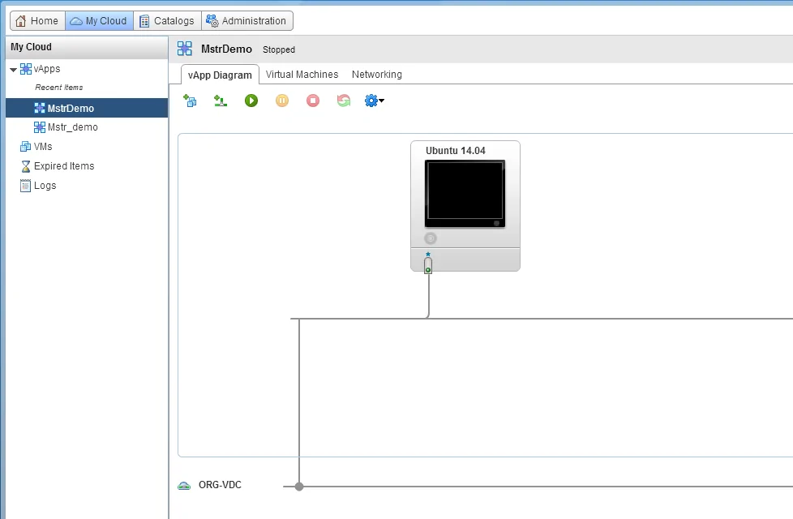
Task: Open the Administration section
Action: click(246, 21)
